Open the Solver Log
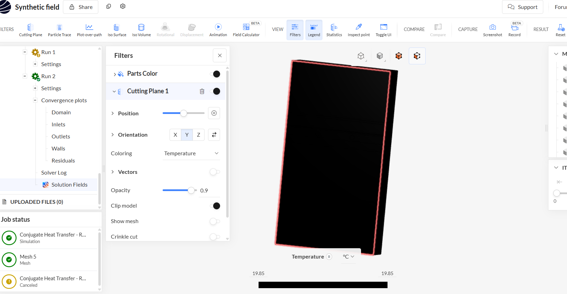The width and height of the screenshot is (567, 294). tap(54, 172)
